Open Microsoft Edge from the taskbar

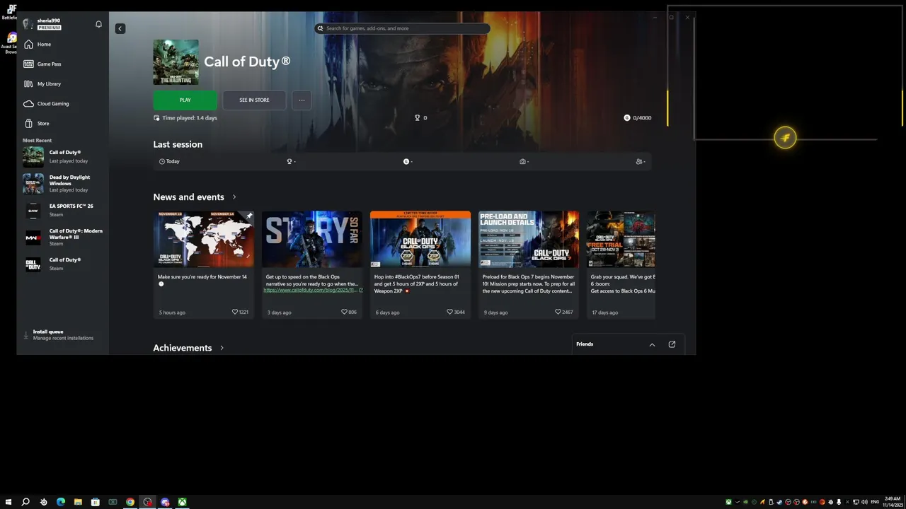(x=61, y=502)
